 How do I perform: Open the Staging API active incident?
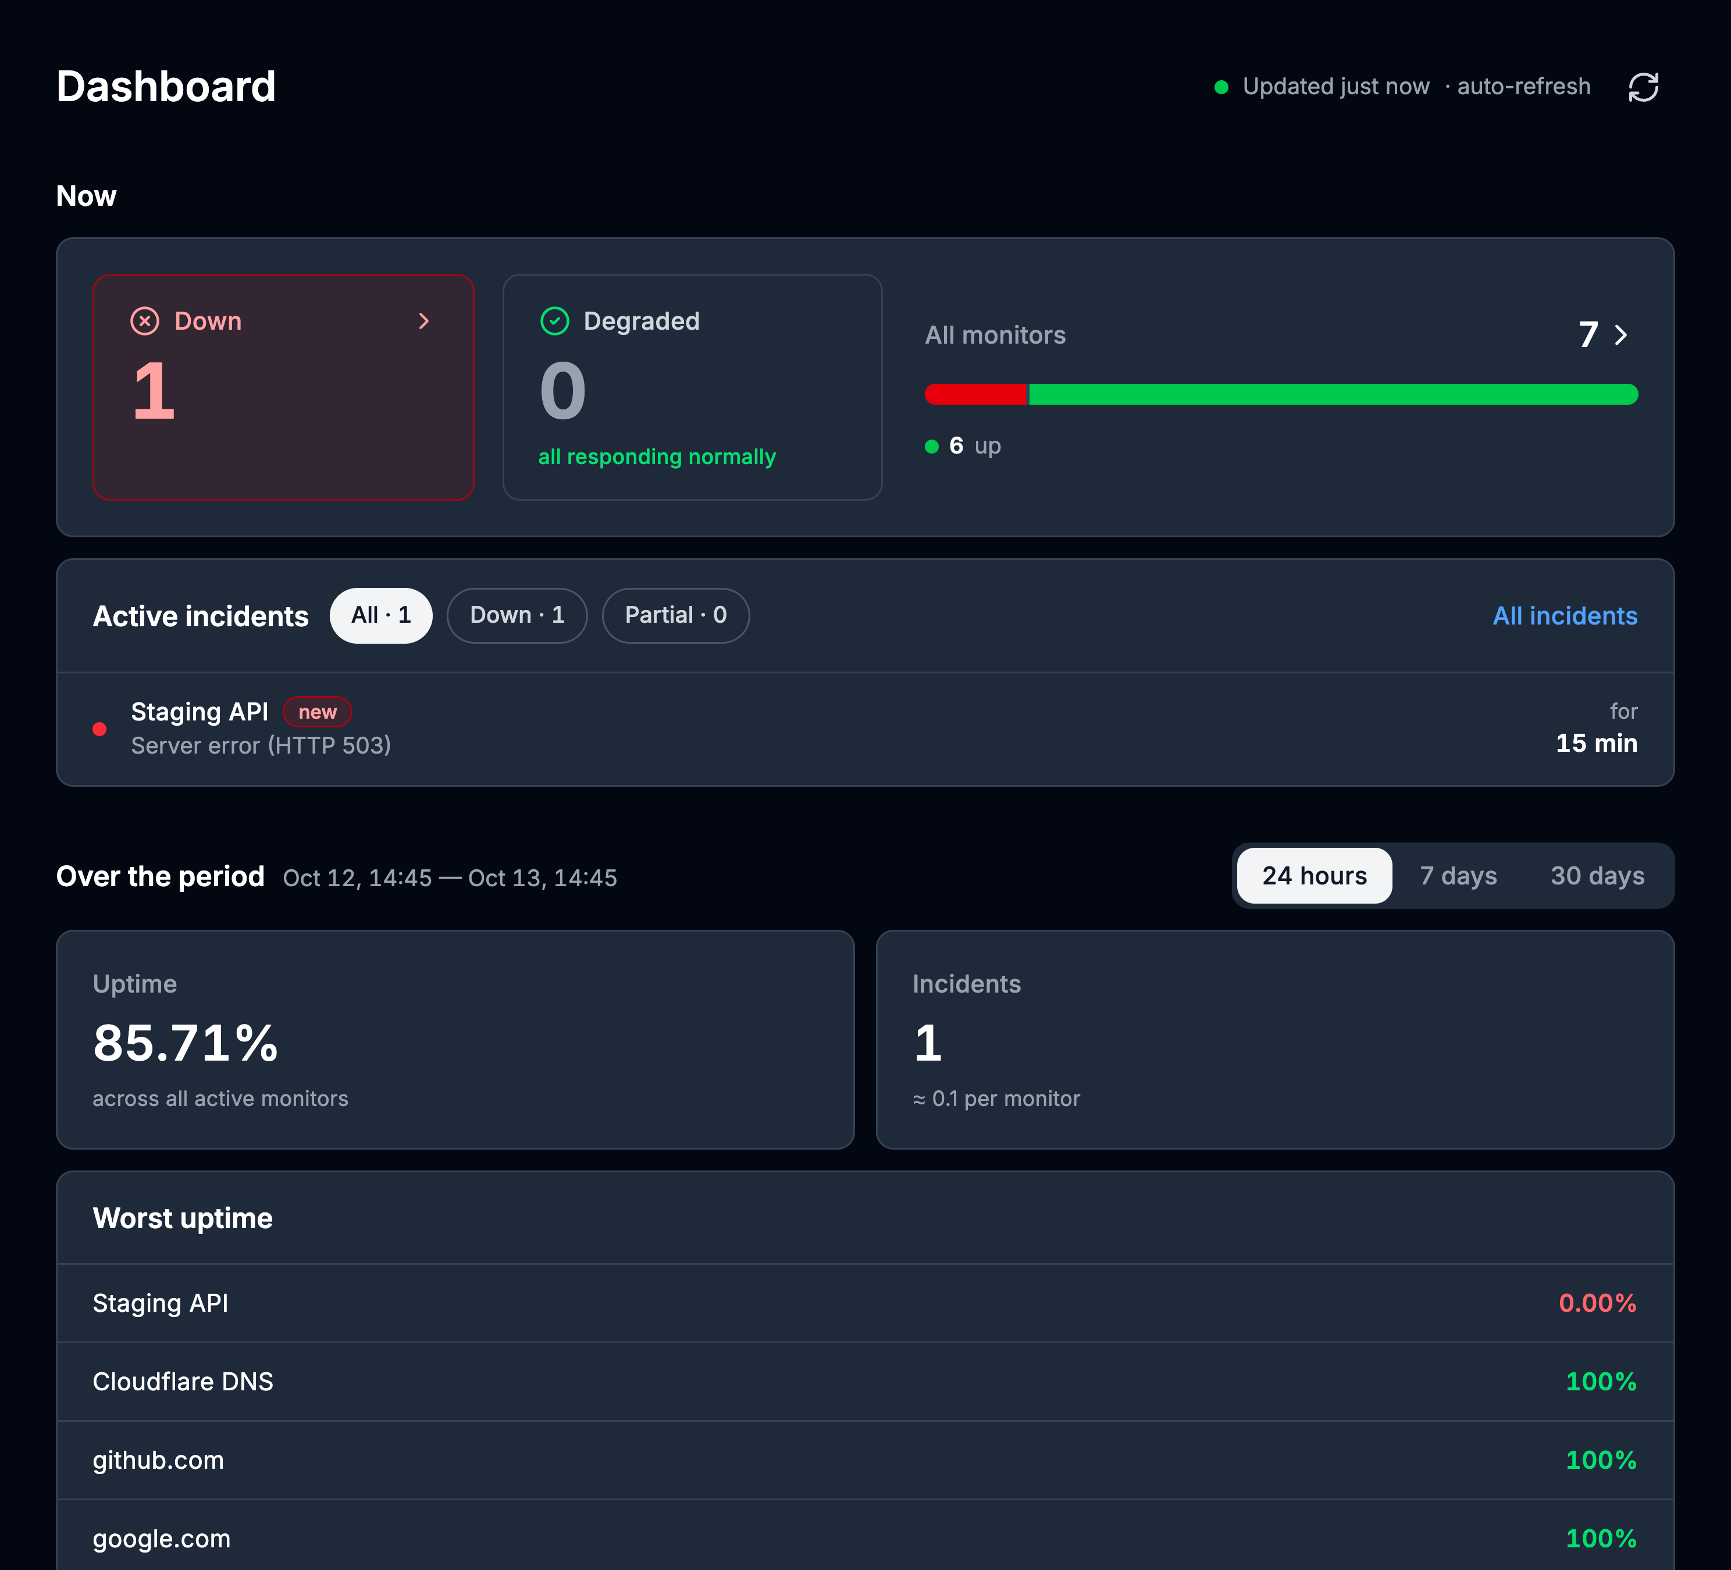tap(865, 729)
